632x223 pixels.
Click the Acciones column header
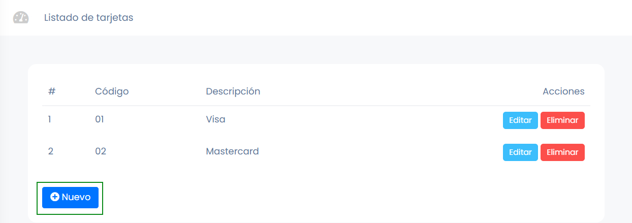pos(563,91)
